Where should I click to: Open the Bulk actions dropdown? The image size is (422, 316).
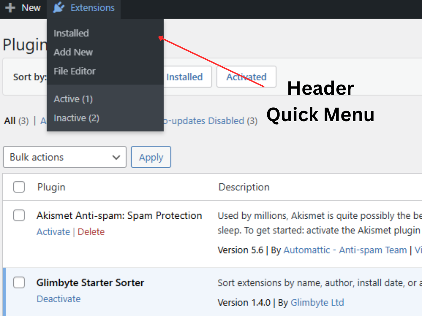pos(65,157)
